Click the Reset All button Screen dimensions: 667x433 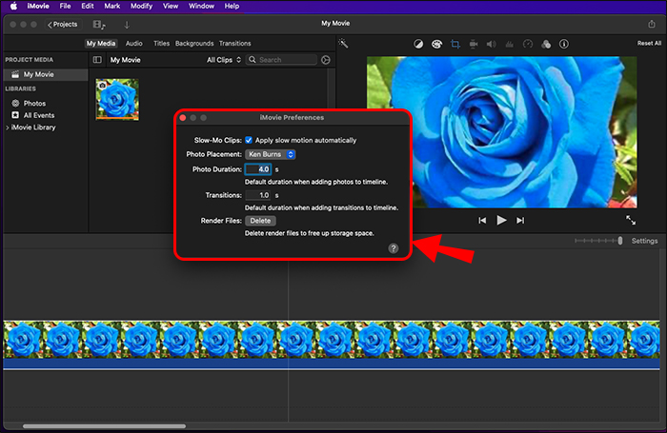(x=649, y=43)
